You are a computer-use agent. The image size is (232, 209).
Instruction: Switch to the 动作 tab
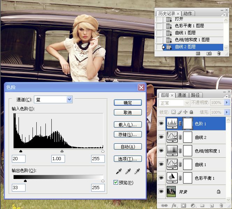coord(188,14)
